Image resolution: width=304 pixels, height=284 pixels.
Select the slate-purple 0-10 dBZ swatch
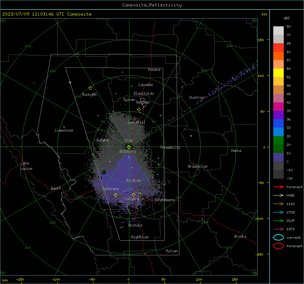(278, 157)
